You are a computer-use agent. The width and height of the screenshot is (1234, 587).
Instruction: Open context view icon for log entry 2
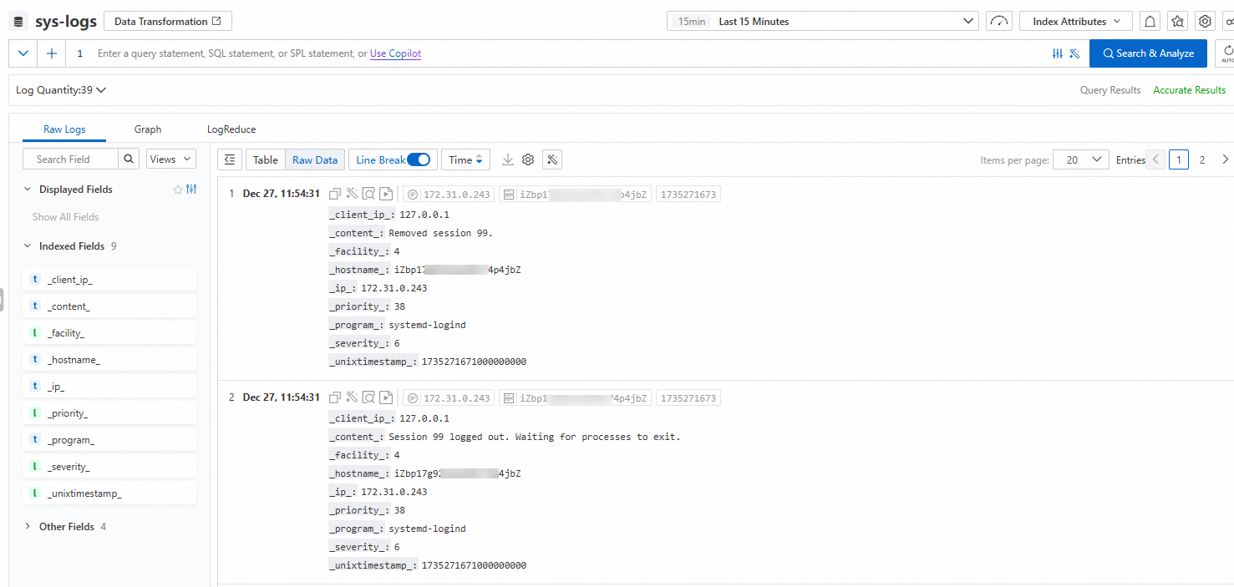click(x=368, y=397)
